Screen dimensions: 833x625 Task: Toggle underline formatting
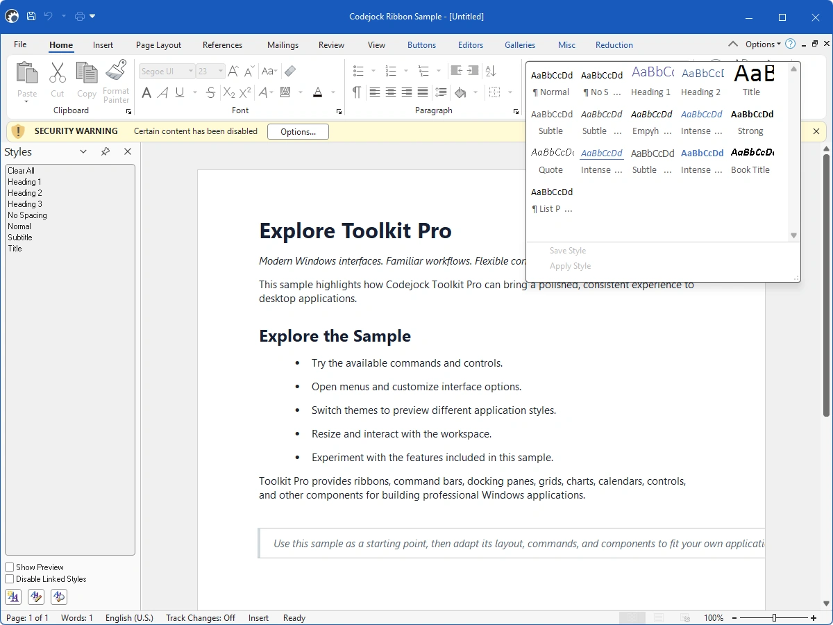(180, 92)
